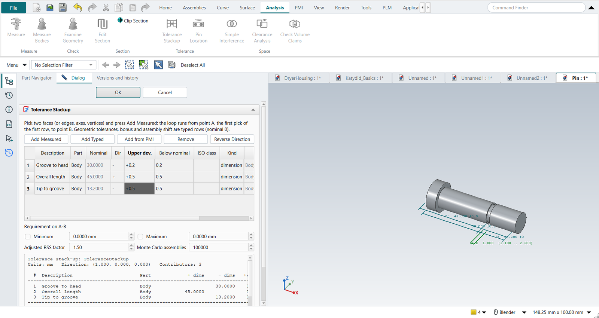599x318 pixels.
Task: Open the Blender units dropdown in status bar
Action: [x=524, y=312]
